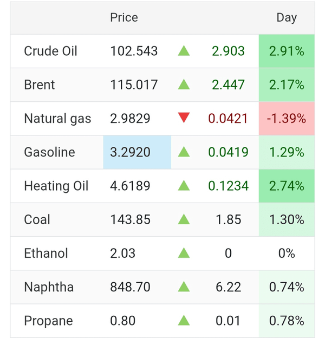
Task: Click the Propane row label
Action: (x=48, y=320)
